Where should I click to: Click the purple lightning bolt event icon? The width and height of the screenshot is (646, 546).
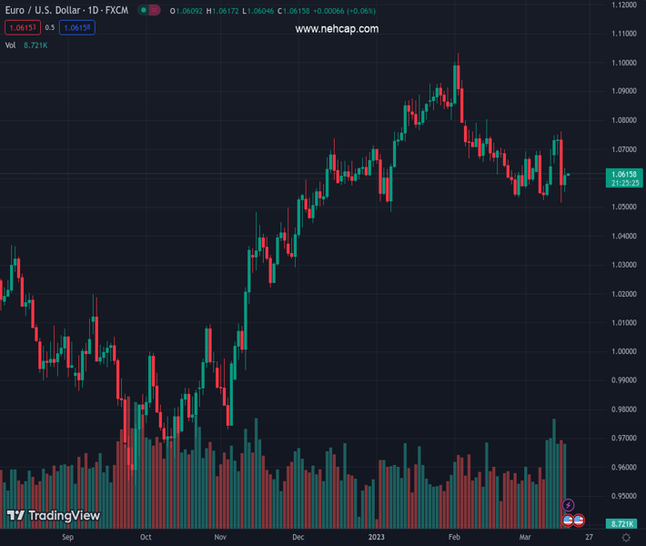click(569, 505)
